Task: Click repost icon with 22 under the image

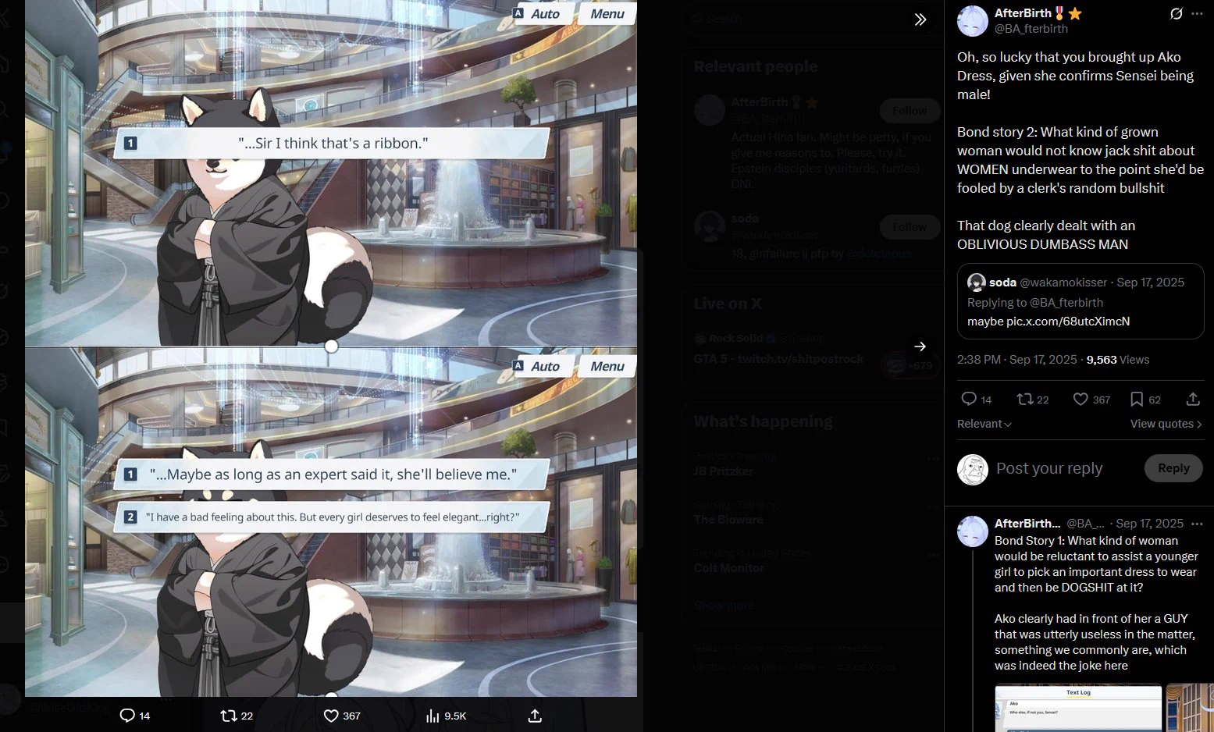Action: click(237, 716)
